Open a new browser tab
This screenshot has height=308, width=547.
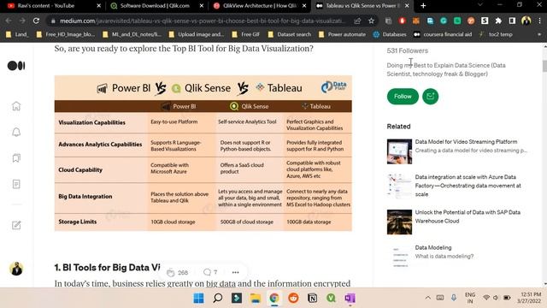pos(423,6)
